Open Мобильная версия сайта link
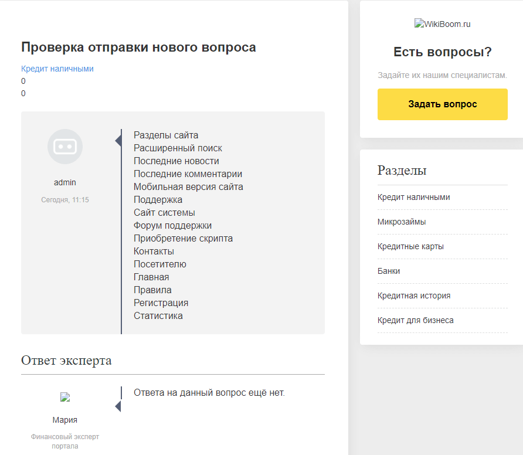The width and height of the screenshot is (523, 455). 188,186
